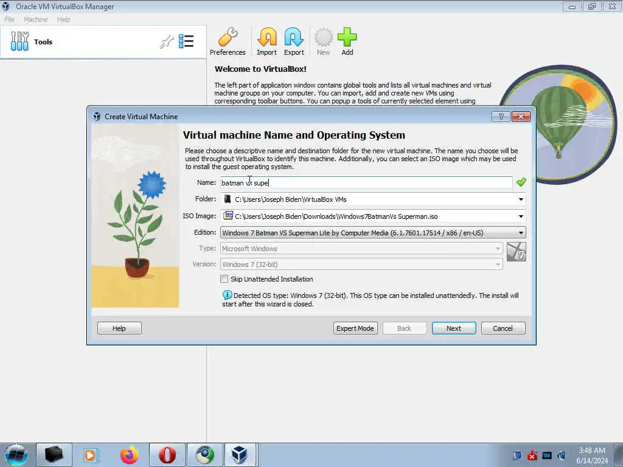The width and height of the screenshot is (623, 467).
Task: Click the Show desktop strip
Action: (618, 455)
